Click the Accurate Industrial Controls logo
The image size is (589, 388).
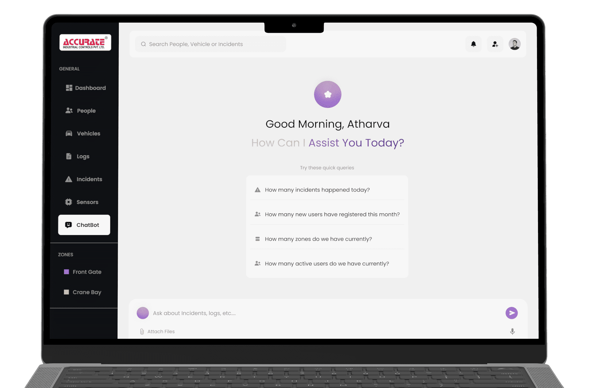coord(85,42)
